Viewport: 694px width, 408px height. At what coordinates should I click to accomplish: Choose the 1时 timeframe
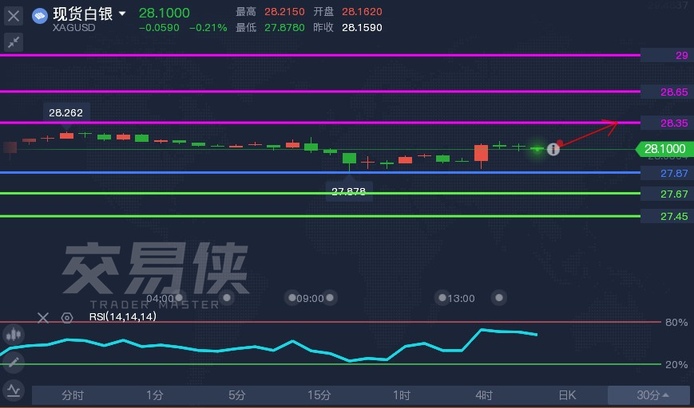(402, 395)
